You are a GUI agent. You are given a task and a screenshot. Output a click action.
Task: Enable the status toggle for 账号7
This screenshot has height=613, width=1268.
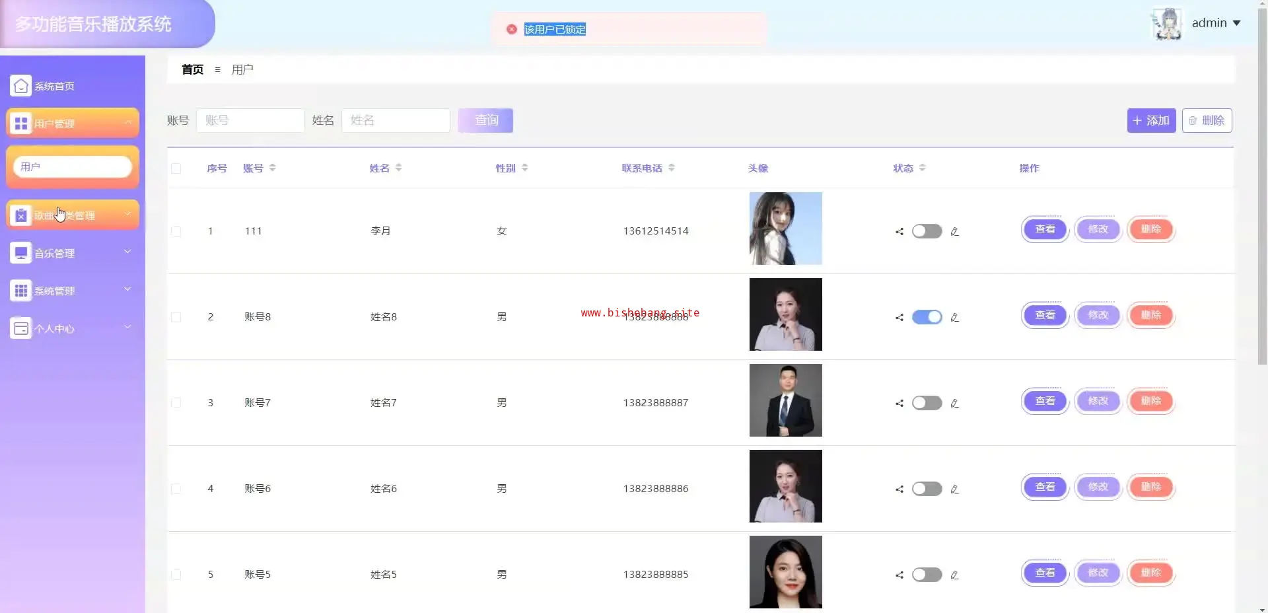click(927, 403)
